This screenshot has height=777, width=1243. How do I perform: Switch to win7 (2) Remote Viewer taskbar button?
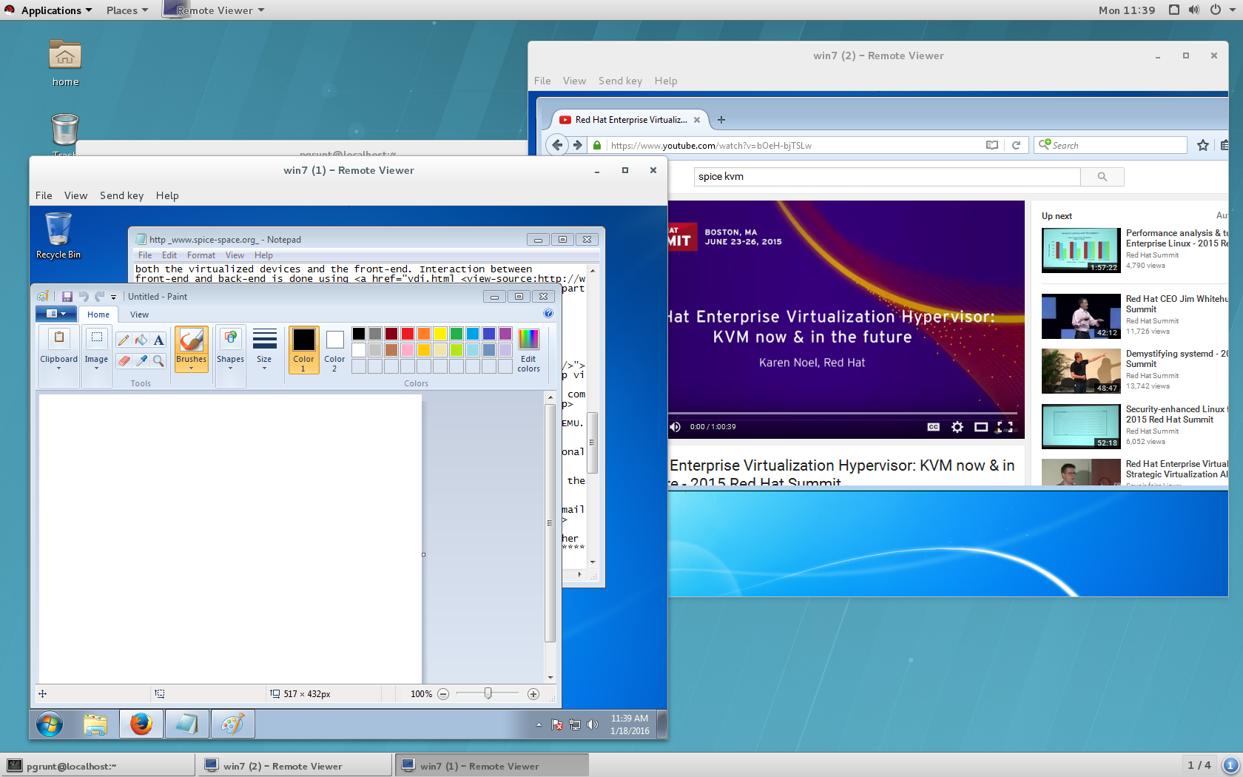(x=294, y=766)
